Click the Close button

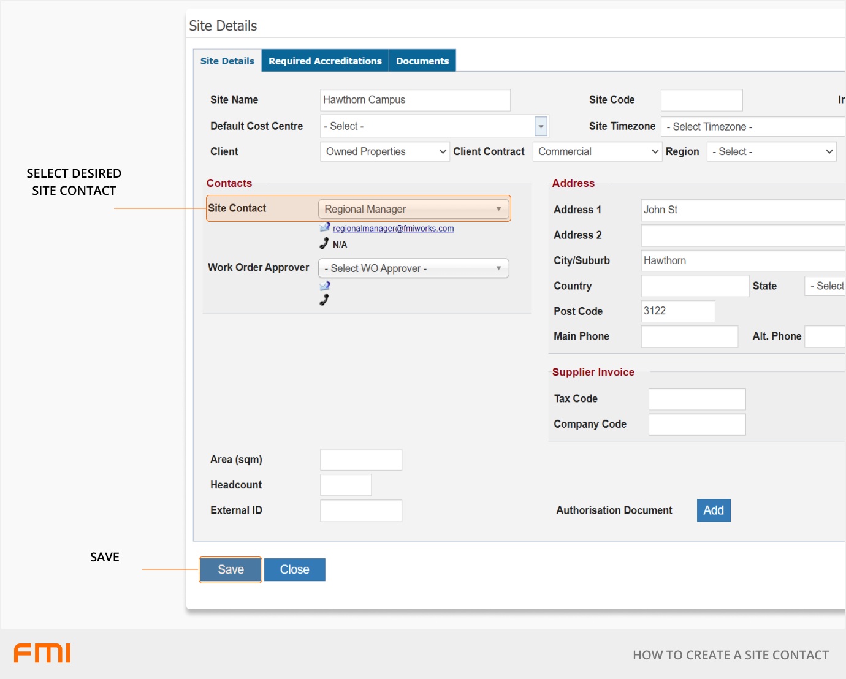pos(294,569)
